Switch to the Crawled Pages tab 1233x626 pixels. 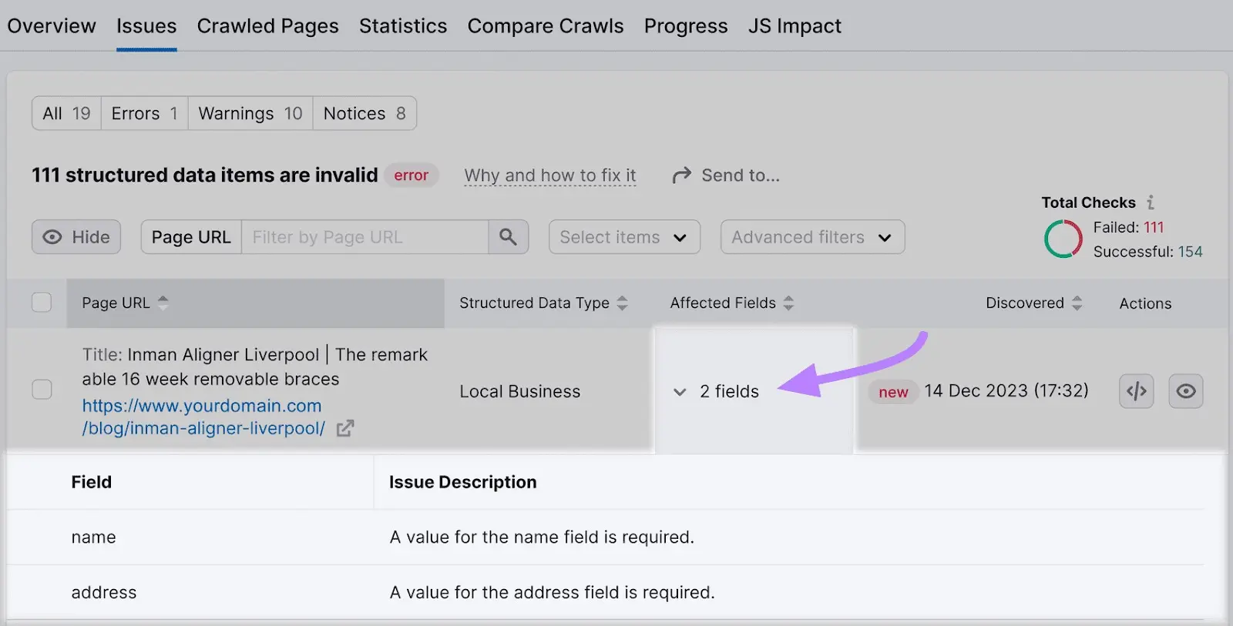[x=267, y=25]
